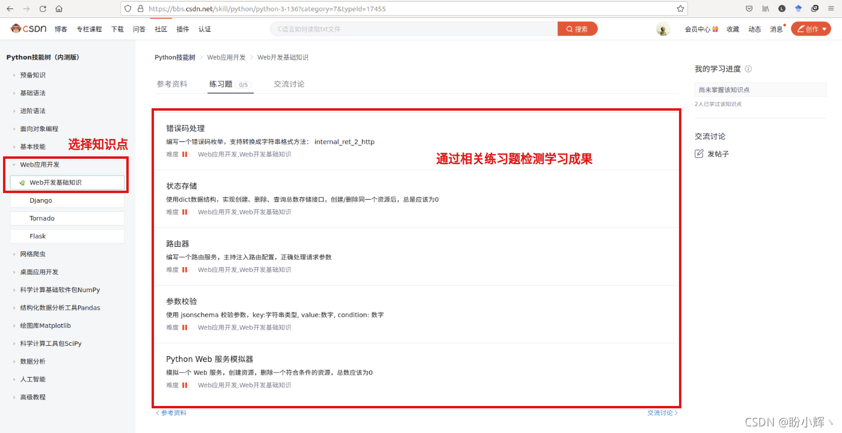Click the Python技能树 breadcrumb

[x=175, y=58]
